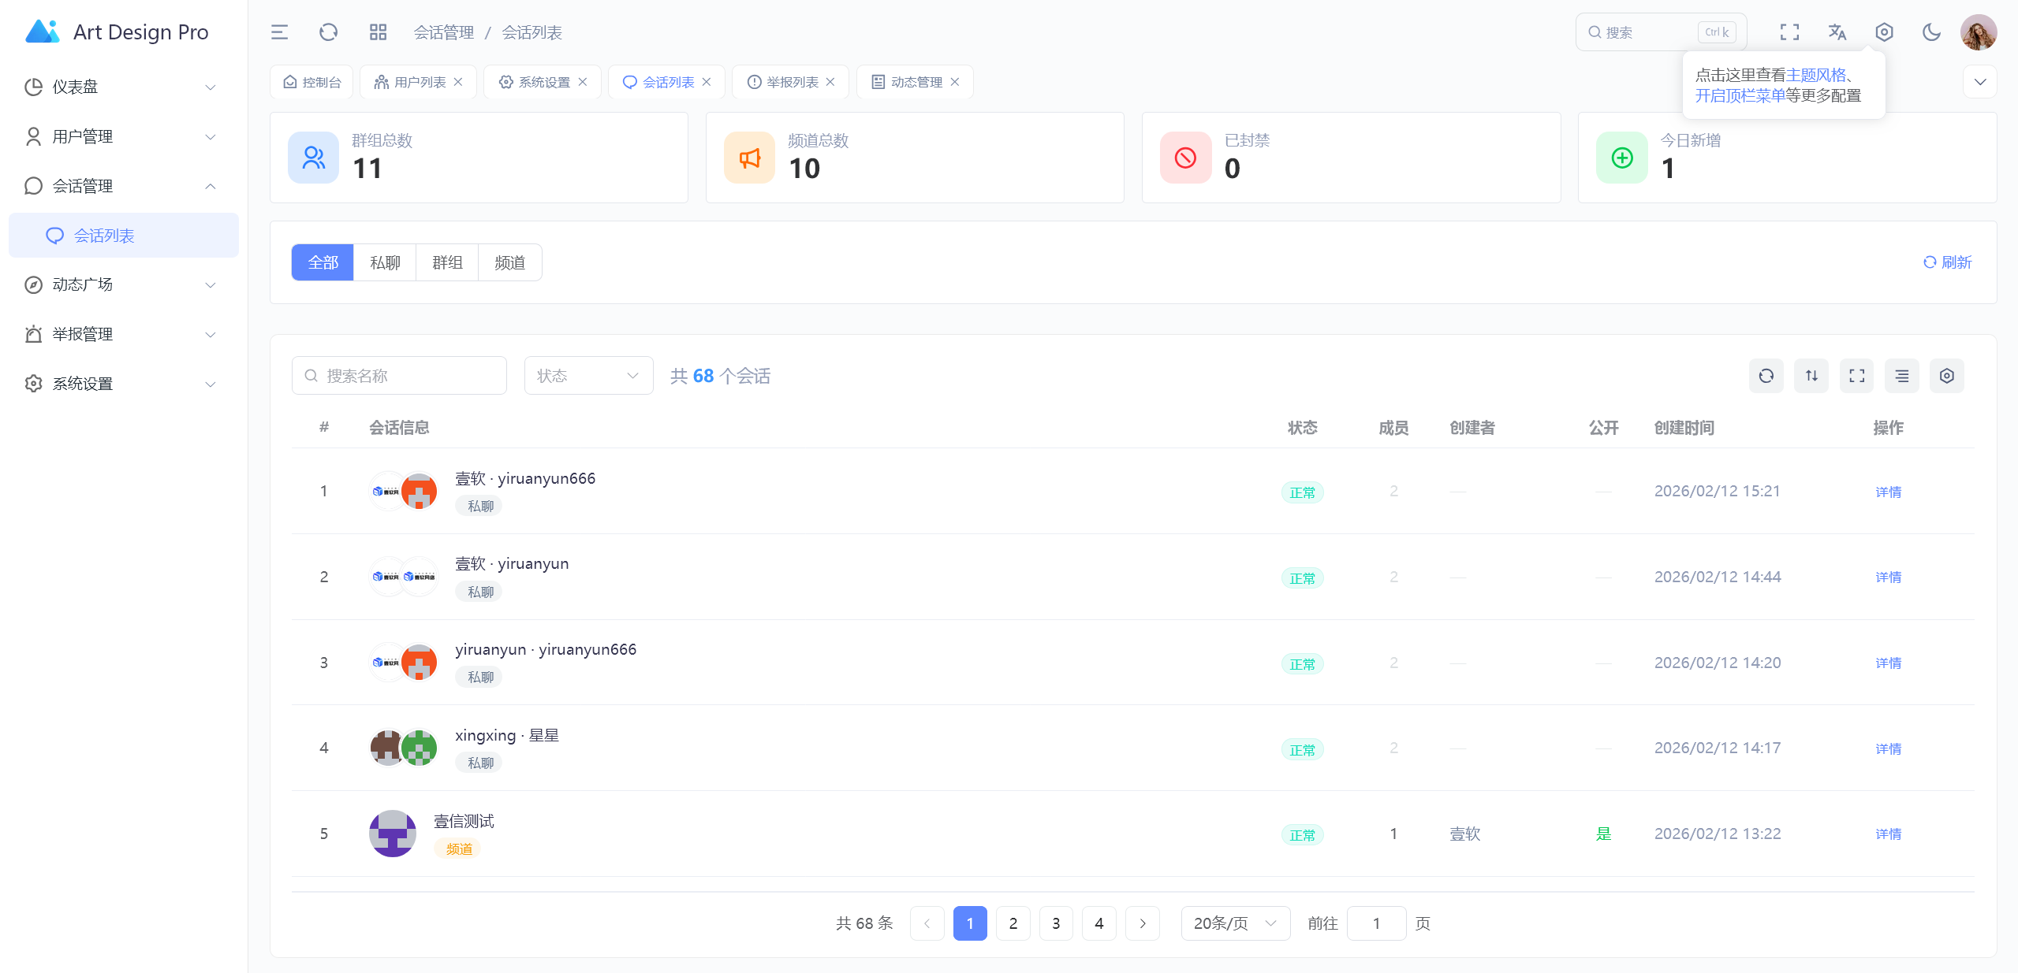This screenshot has width=2018, height=973.
Task: Enter fullscreen via the header fullscreen icon
Action: 1789,32
